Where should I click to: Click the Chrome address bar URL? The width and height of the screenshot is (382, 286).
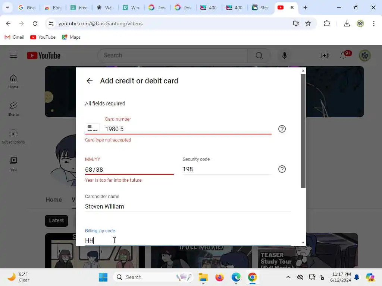coord(100,23)
